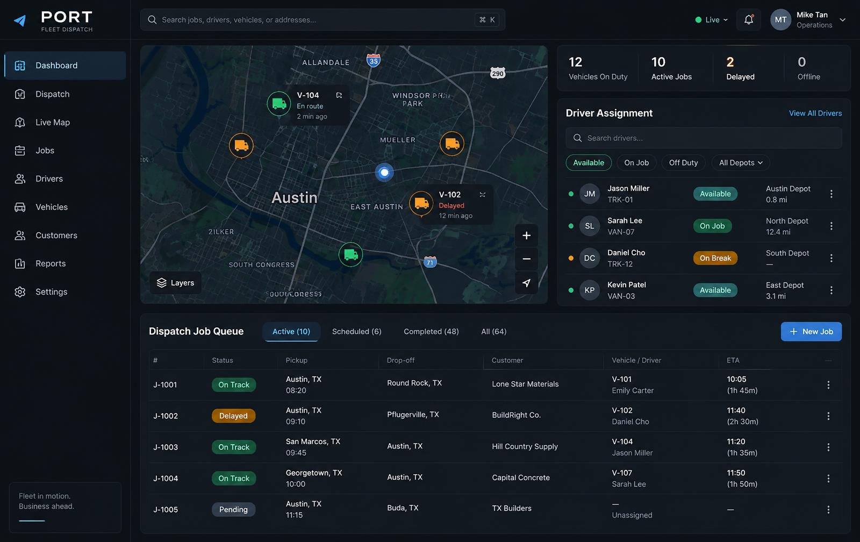860x542 pixels.
Task: Open Reports in the sidebar
Action: point(65,263)
